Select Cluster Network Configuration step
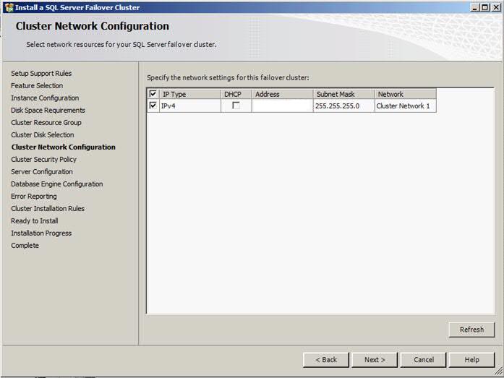The image size is (504, 378). pyautogui.click(x=64, y=147)
